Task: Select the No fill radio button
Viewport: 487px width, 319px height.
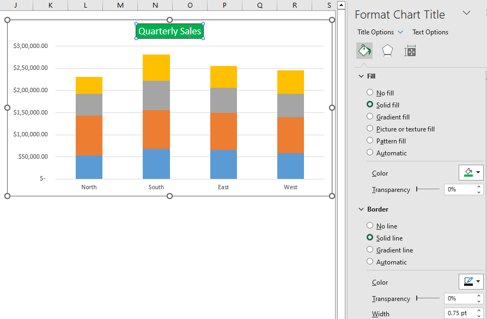Action: 370,93
